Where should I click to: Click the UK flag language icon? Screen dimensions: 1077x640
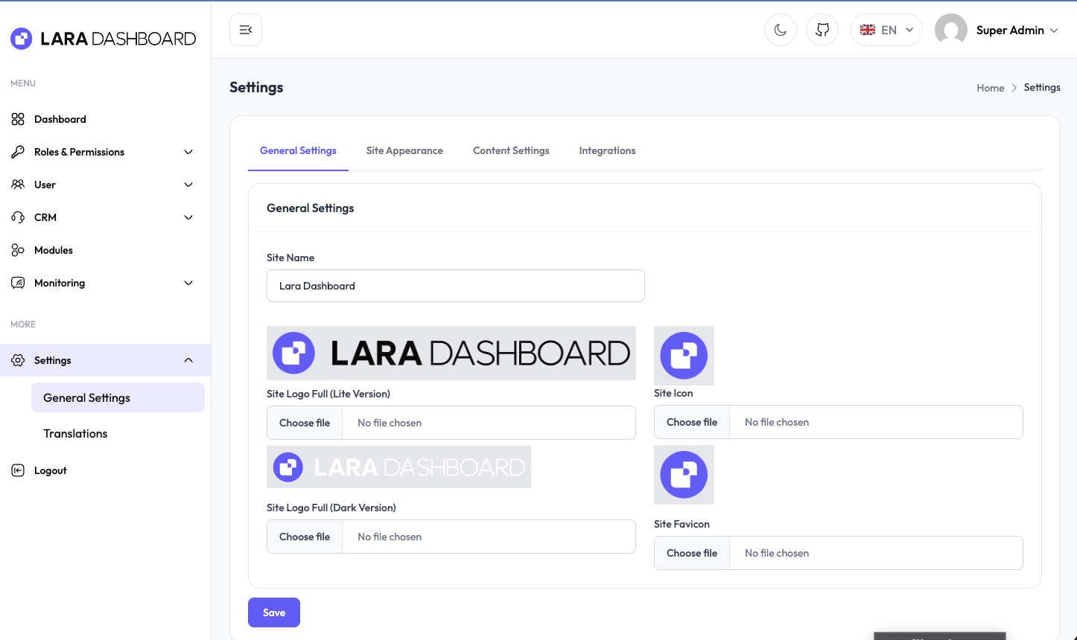tap(868, 30)
